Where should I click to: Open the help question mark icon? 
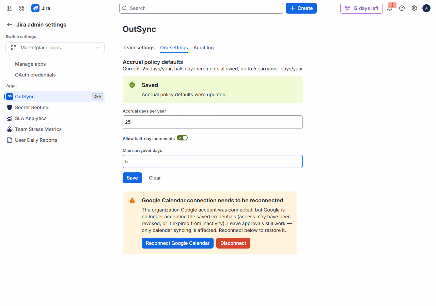[402, 8]
